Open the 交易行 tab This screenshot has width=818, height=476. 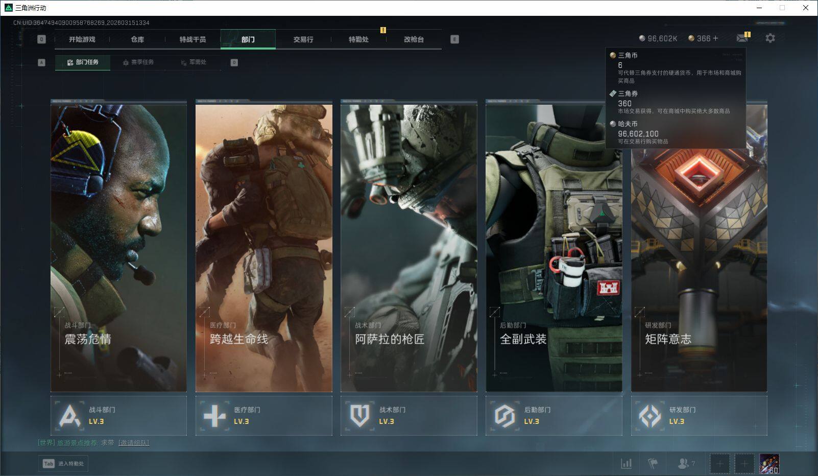[x=303, y=39]
